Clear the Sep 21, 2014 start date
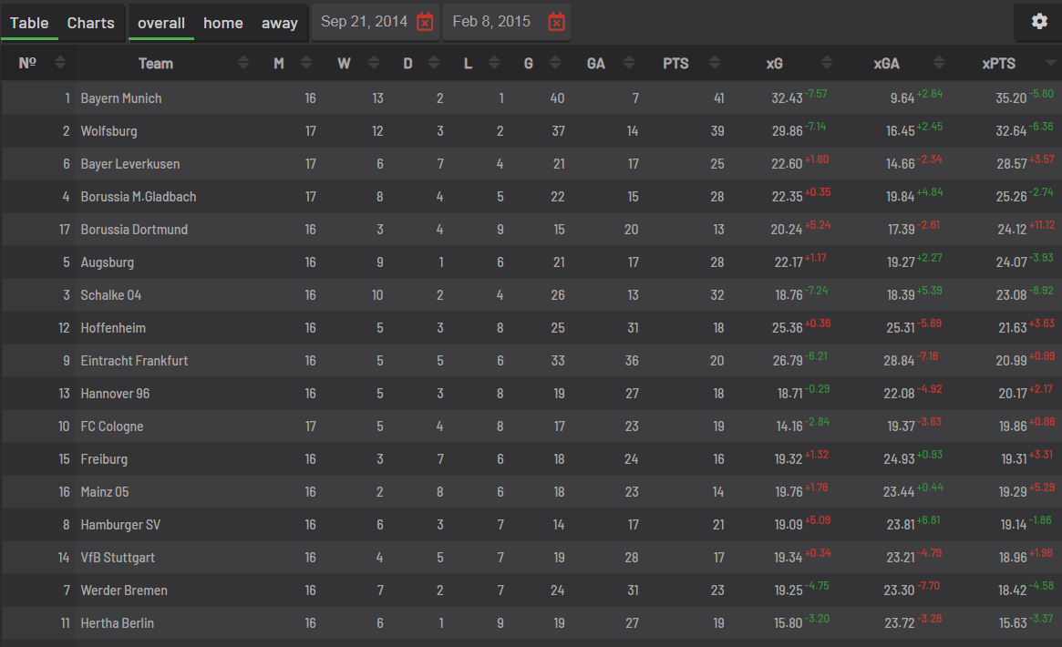This screenshot has width=1062, height=647. [x=425, y=22]
